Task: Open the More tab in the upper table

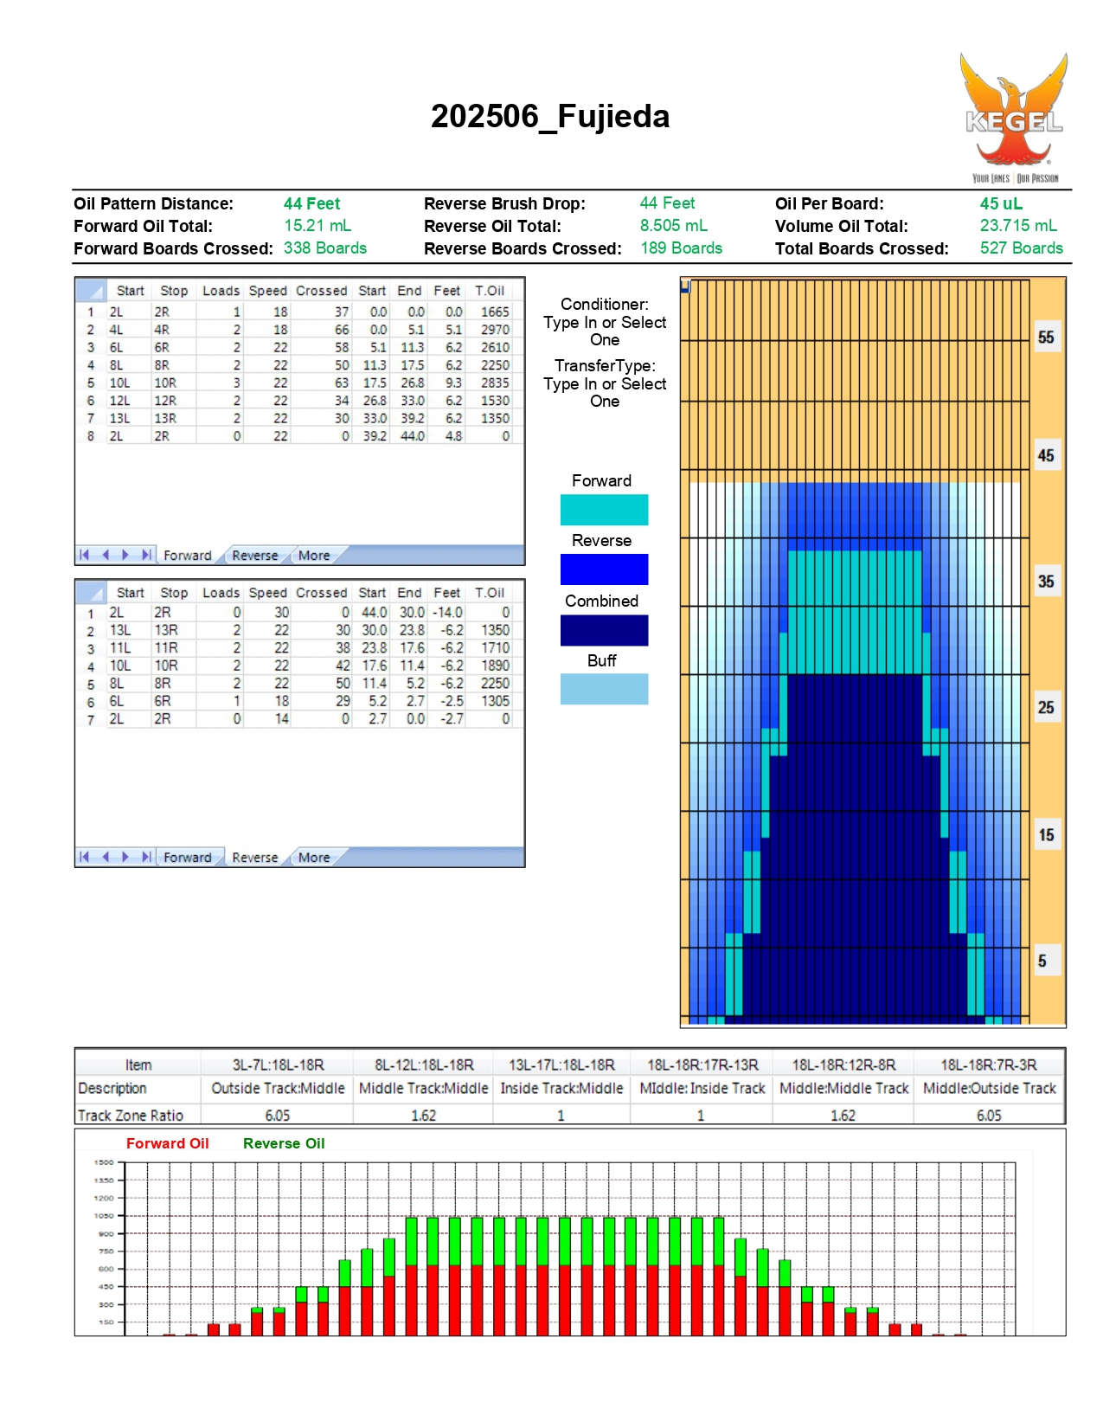Action: tap(314, 556)
